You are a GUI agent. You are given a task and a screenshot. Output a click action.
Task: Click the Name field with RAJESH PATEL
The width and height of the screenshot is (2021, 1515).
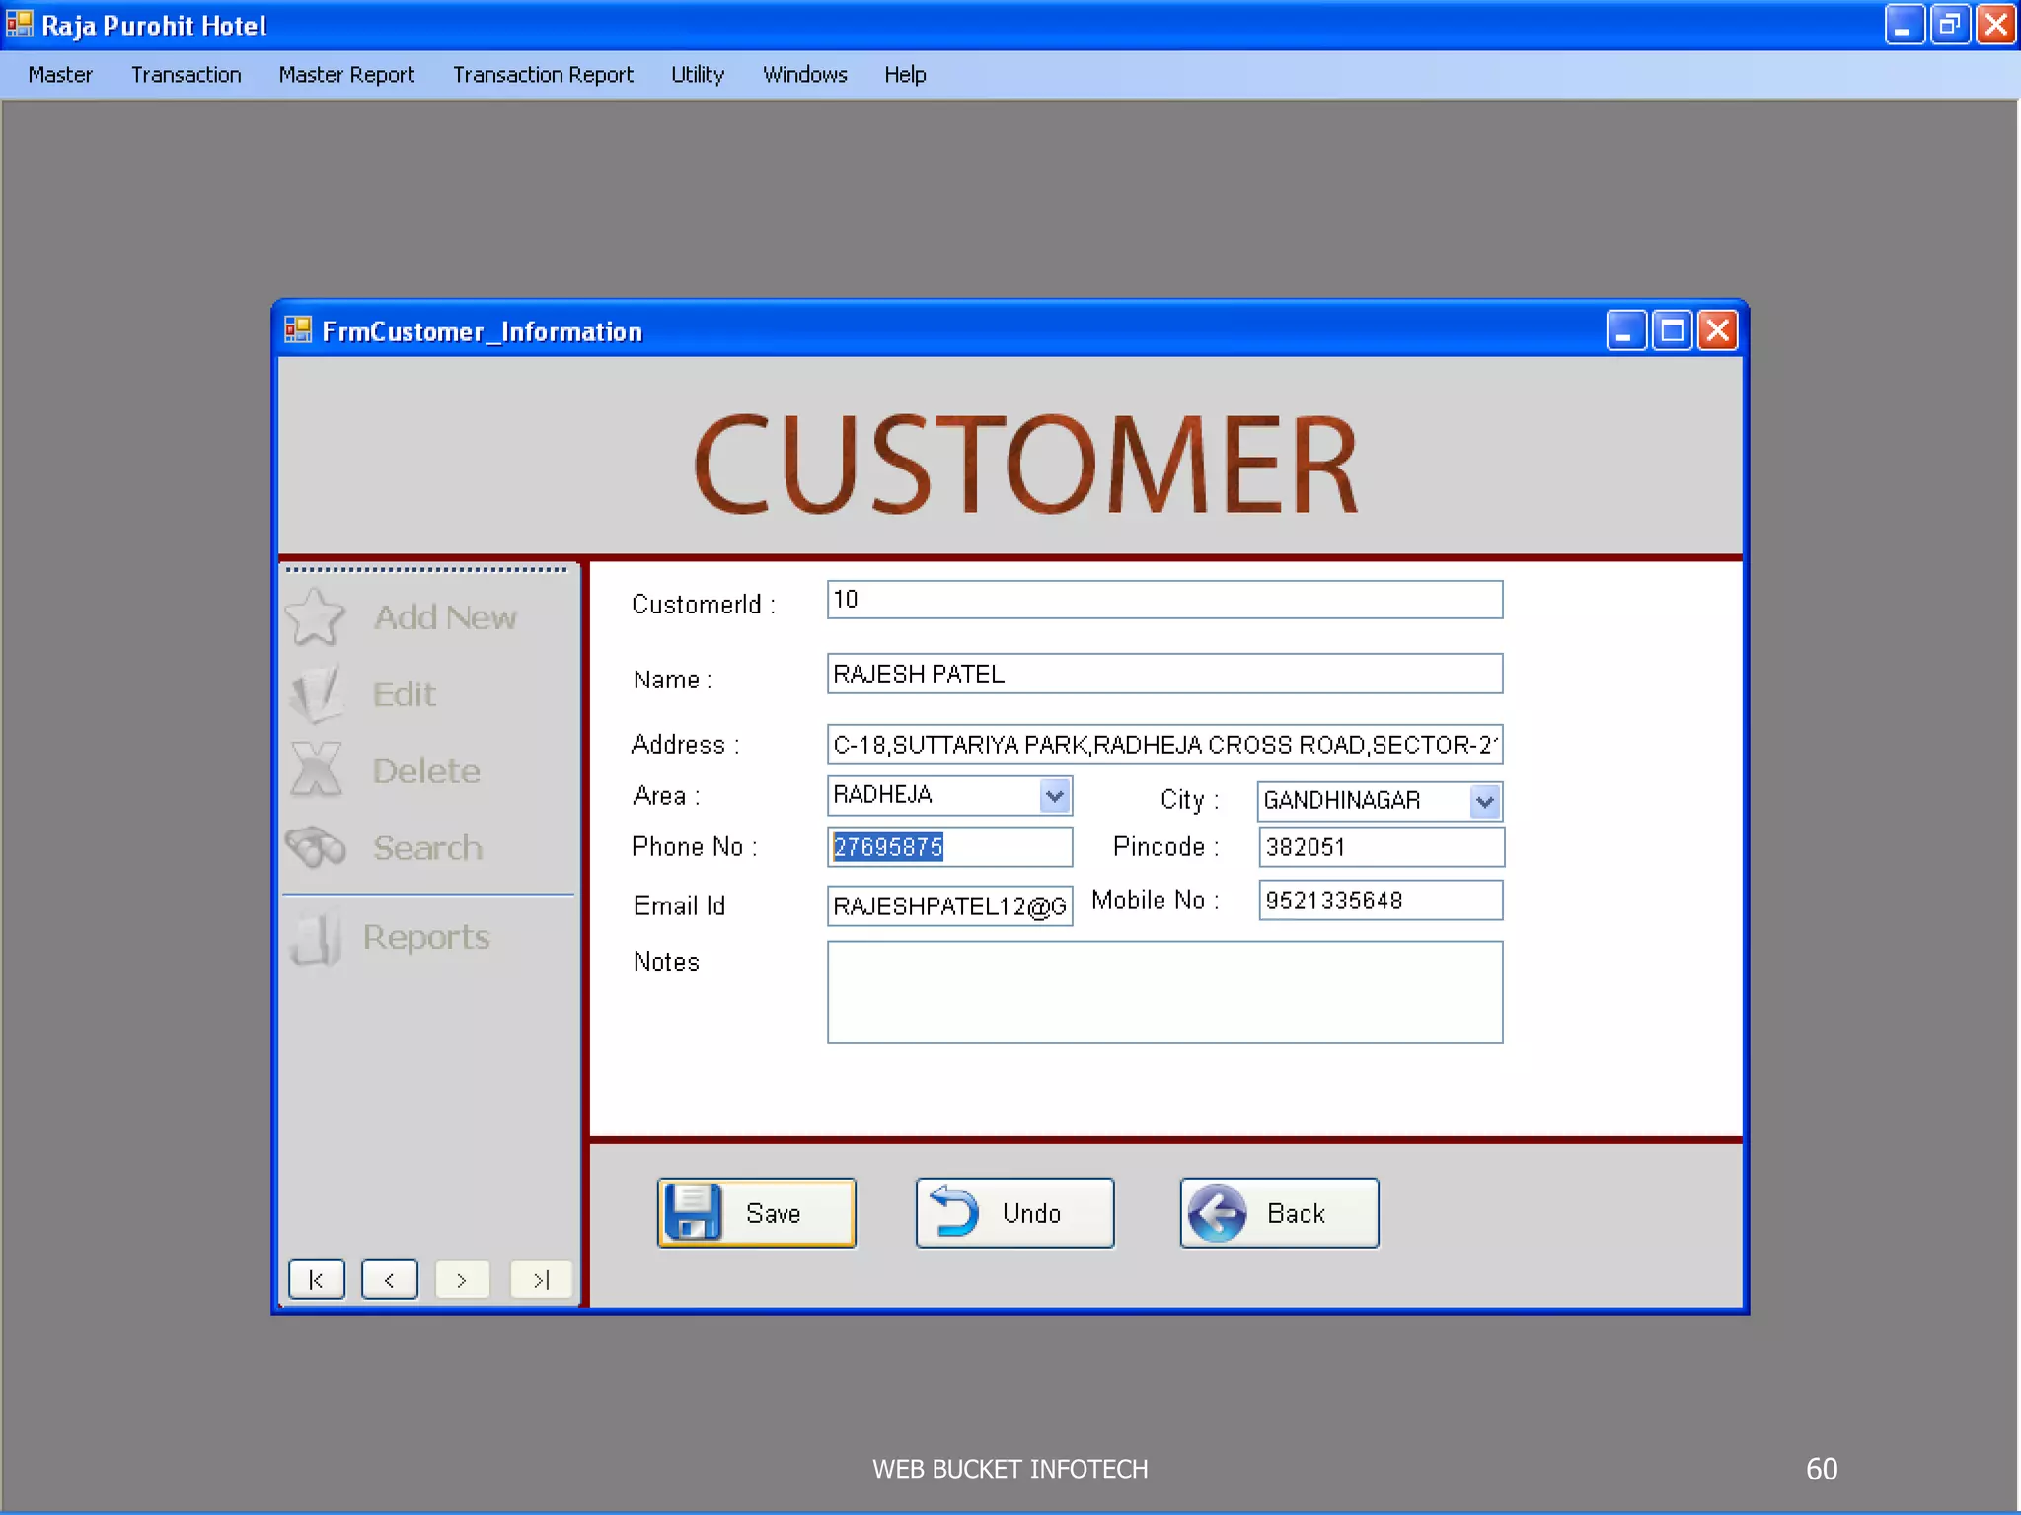1164,674
